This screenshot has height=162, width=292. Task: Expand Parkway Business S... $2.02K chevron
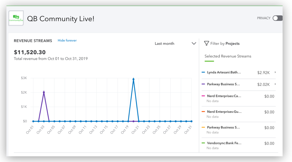click(x=275, y=84)
